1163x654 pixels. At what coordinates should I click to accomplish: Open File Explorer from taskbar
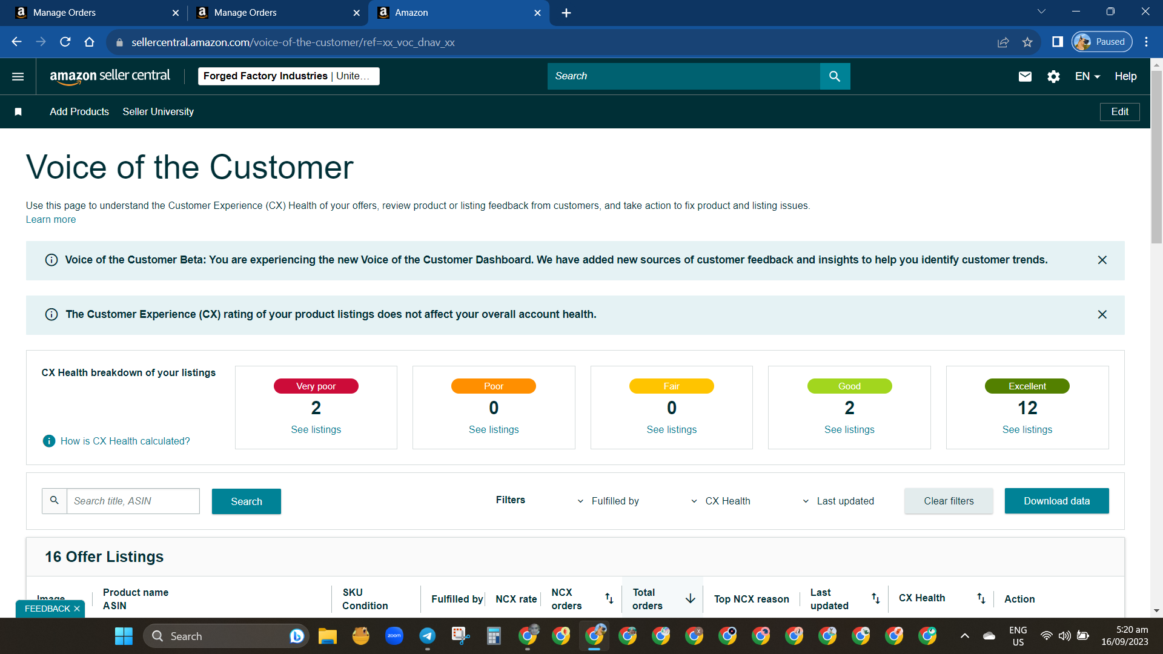(x=328, y=636)
